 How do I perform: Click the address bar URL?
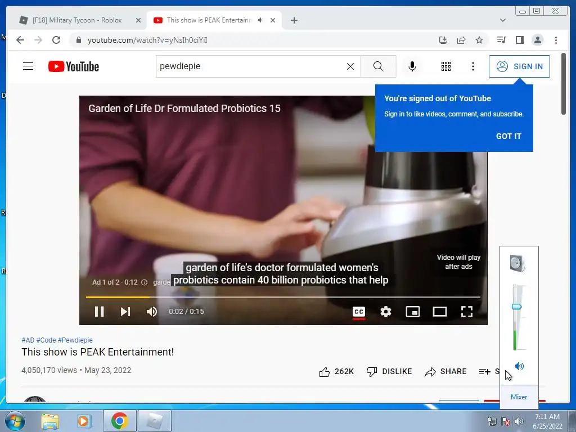(147, 40)
